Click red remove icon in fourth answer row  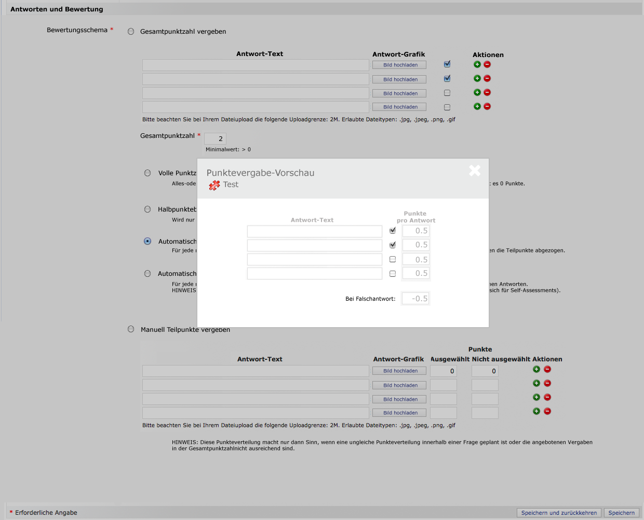coord(487,106)
